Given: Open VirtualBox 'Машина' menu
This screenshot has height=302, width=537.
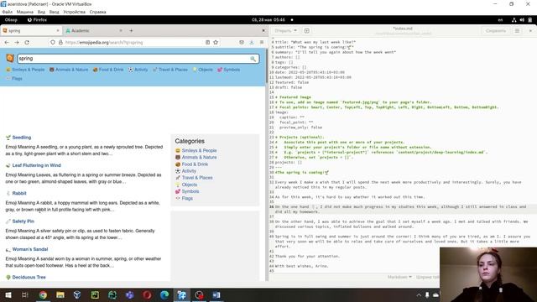Looking at the screenshot, I should (25, 12).
